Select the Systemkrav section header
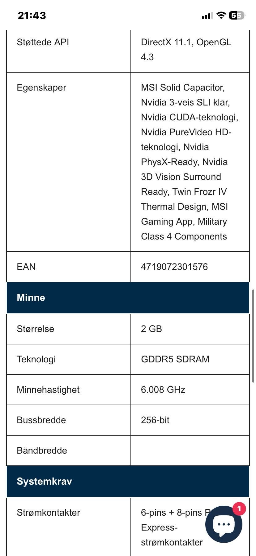The image size is (256, 556). [x=128, y=481]
